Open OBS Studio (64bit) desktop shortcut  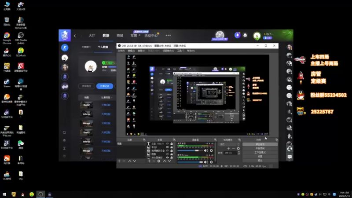[21, 38]
